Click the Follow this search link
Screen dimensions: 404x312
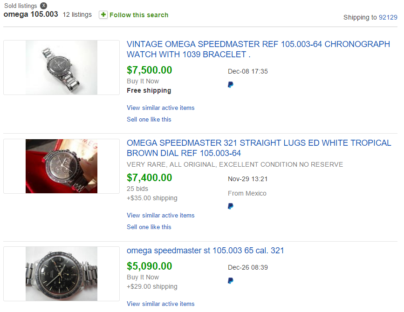coord(139,15)
